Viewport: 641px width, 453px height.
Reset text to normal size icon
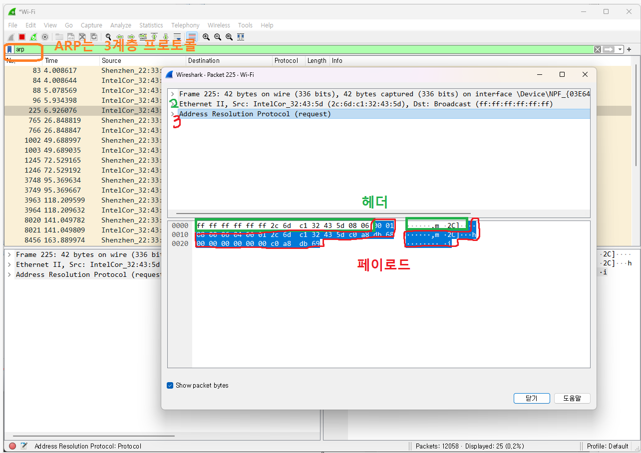(x=229, y=37)
